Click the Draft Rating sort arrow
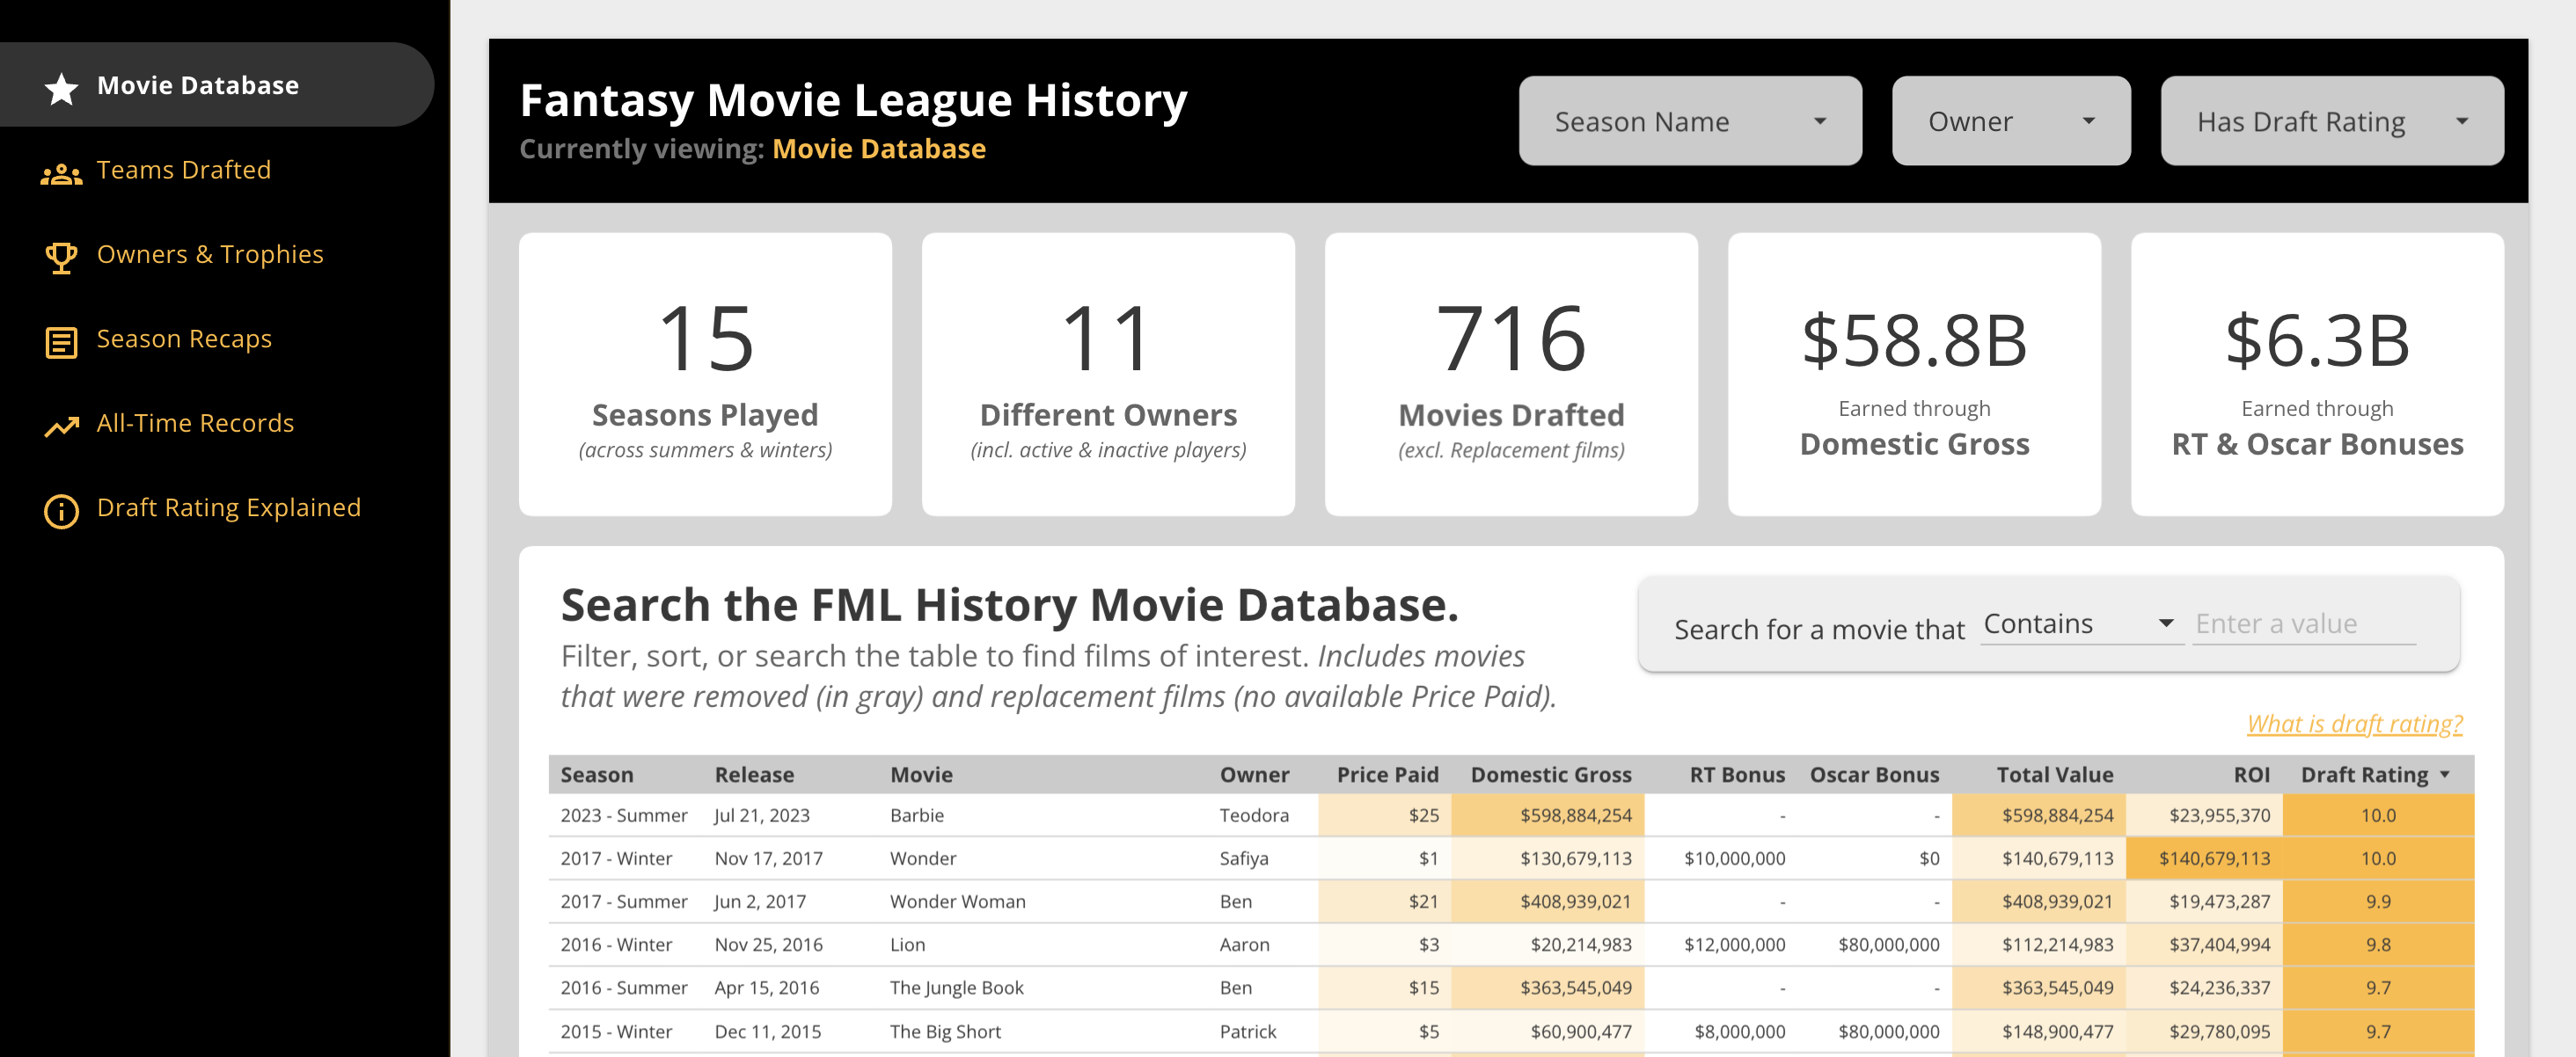2576x1057 pixels. click(x=2445, y=775)
